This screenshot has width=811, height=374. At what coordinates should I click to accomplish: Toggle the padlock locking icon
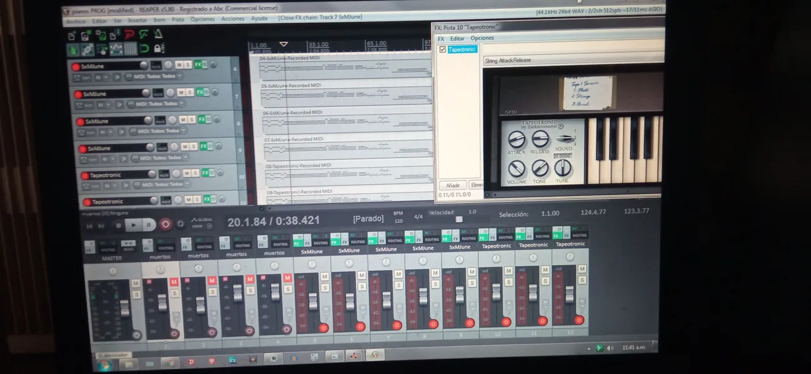[x=159, y=49]
